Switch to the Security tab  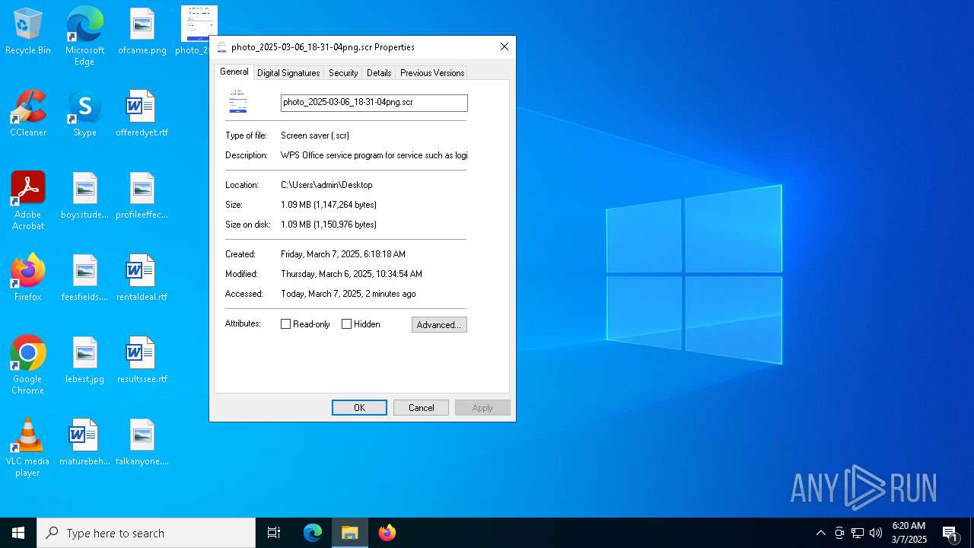tap(343, 73)
